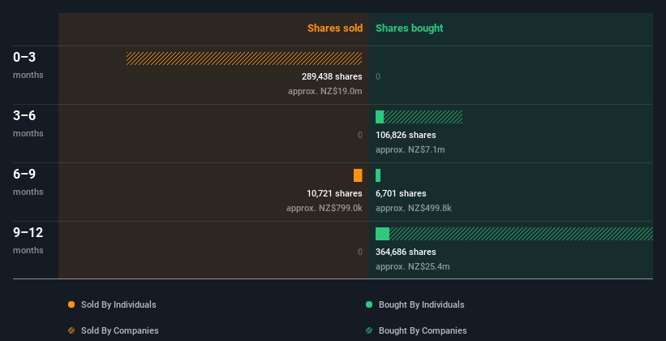This screenshot has width=666, height=341.
Task: Click the hatched orange bar for 0–3 months
Action: pos(244,58)
